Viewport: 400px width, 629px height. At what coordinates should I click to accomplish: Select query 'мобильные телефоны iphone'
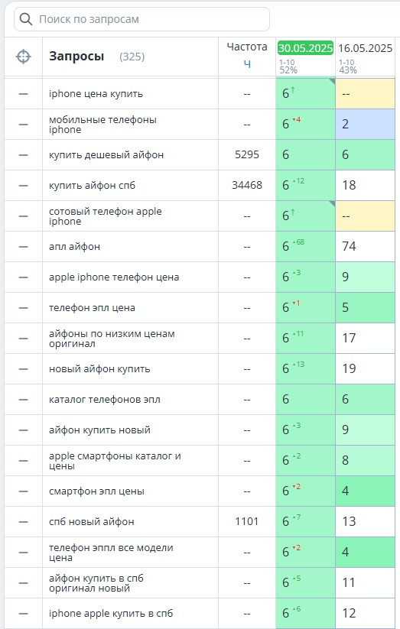click(102, 125)
